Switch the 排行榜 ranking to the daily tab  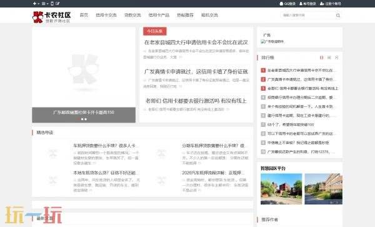(x=321, y=58)
